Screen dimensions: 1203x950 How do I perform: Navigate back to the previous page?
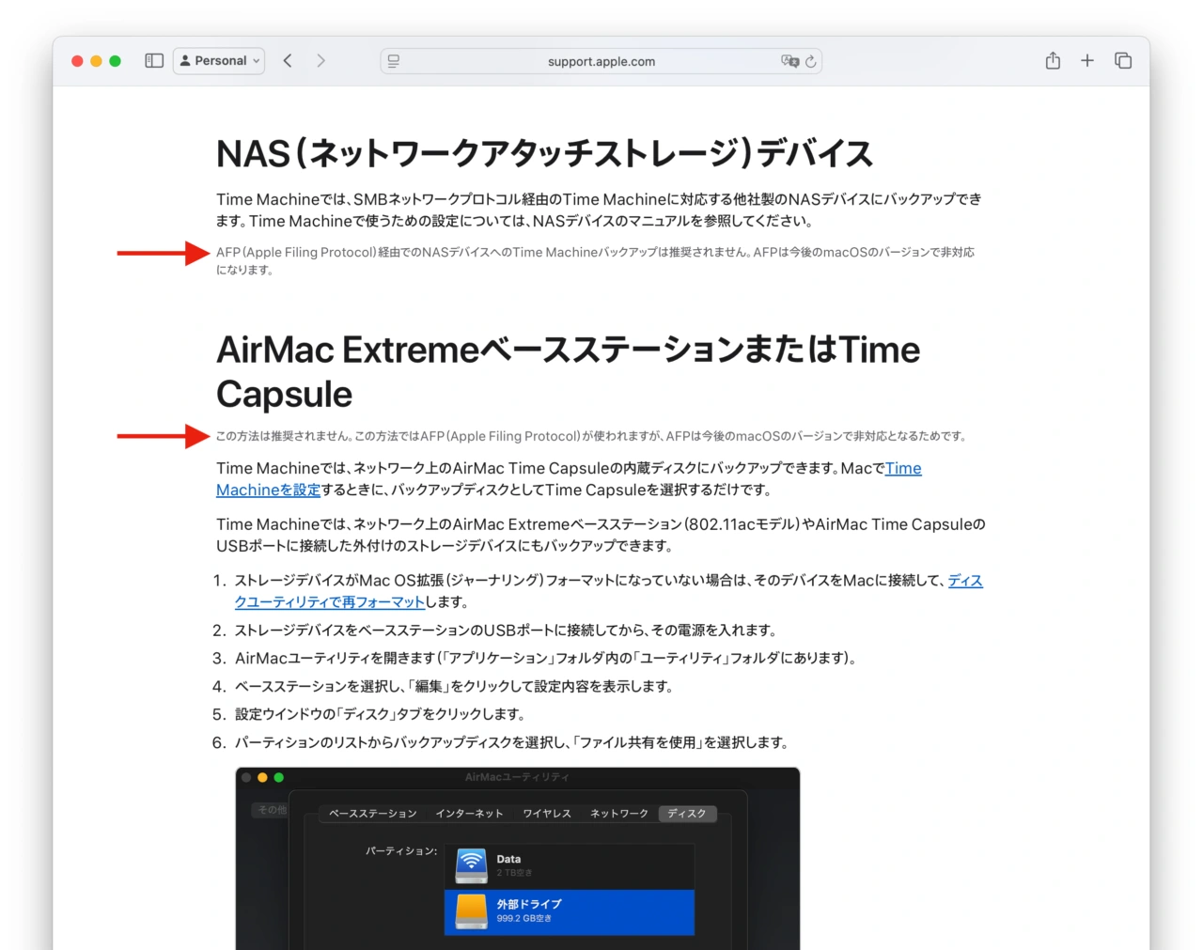click(288, 60)
